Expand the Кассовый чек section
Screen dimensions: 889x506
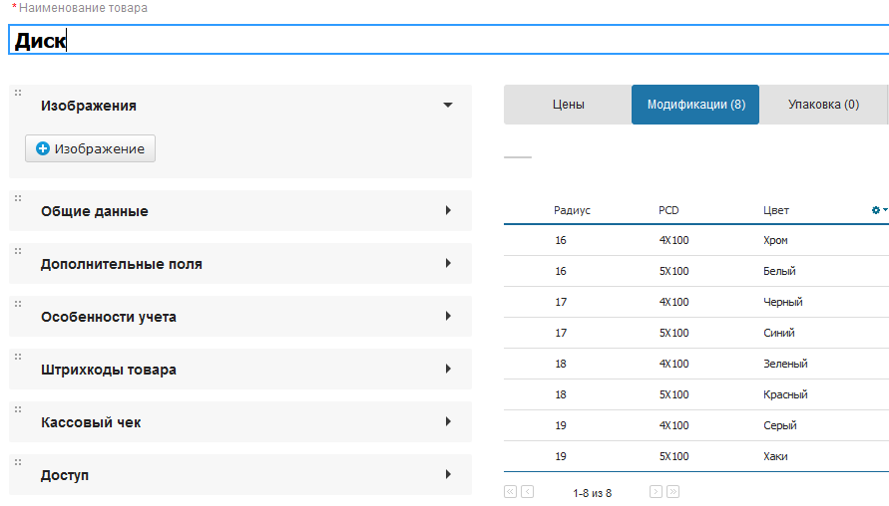448,422
